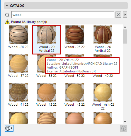Viewport: 131px width, 136px height.
Task: Focus the search field containing 'wood'
Action: (x=63, y=15)
